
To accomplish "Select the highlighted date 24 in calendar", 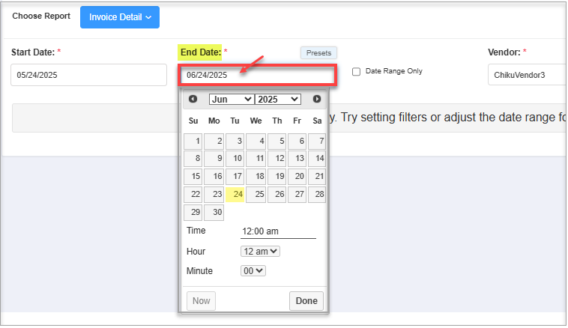I will pyautogui.click(x=235, y=195).
